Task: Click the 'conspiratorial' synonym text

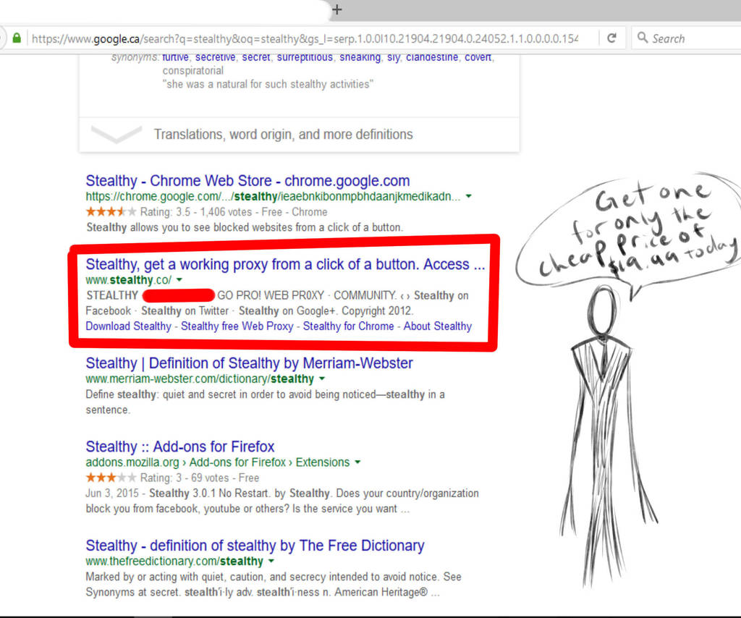Action: click(x=192, y=71)
